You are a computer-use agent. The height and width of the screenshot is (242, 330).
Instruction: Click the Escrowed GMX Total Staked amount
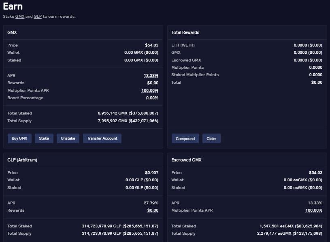(x=291, y=226)
